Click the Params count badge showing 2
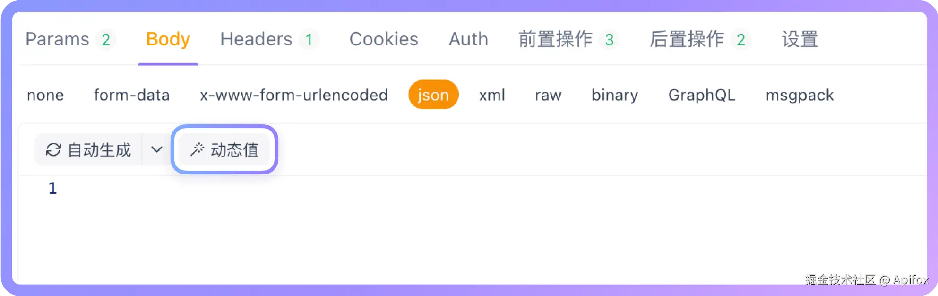 pyautogui.click(x=105, y=40)
